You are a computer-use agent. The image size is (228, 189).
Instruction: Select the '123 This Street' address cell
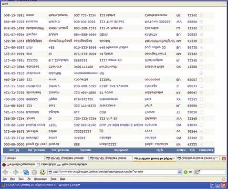tap(112, 21)
